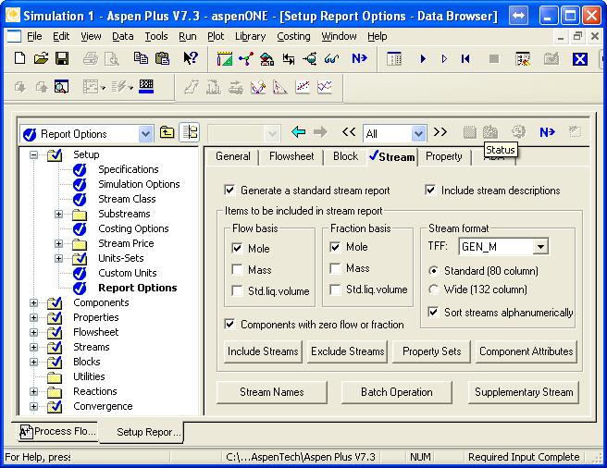This screenshot has height=468, width=607.
Task: Go back with the cyan left arrow
Action: 298,132
